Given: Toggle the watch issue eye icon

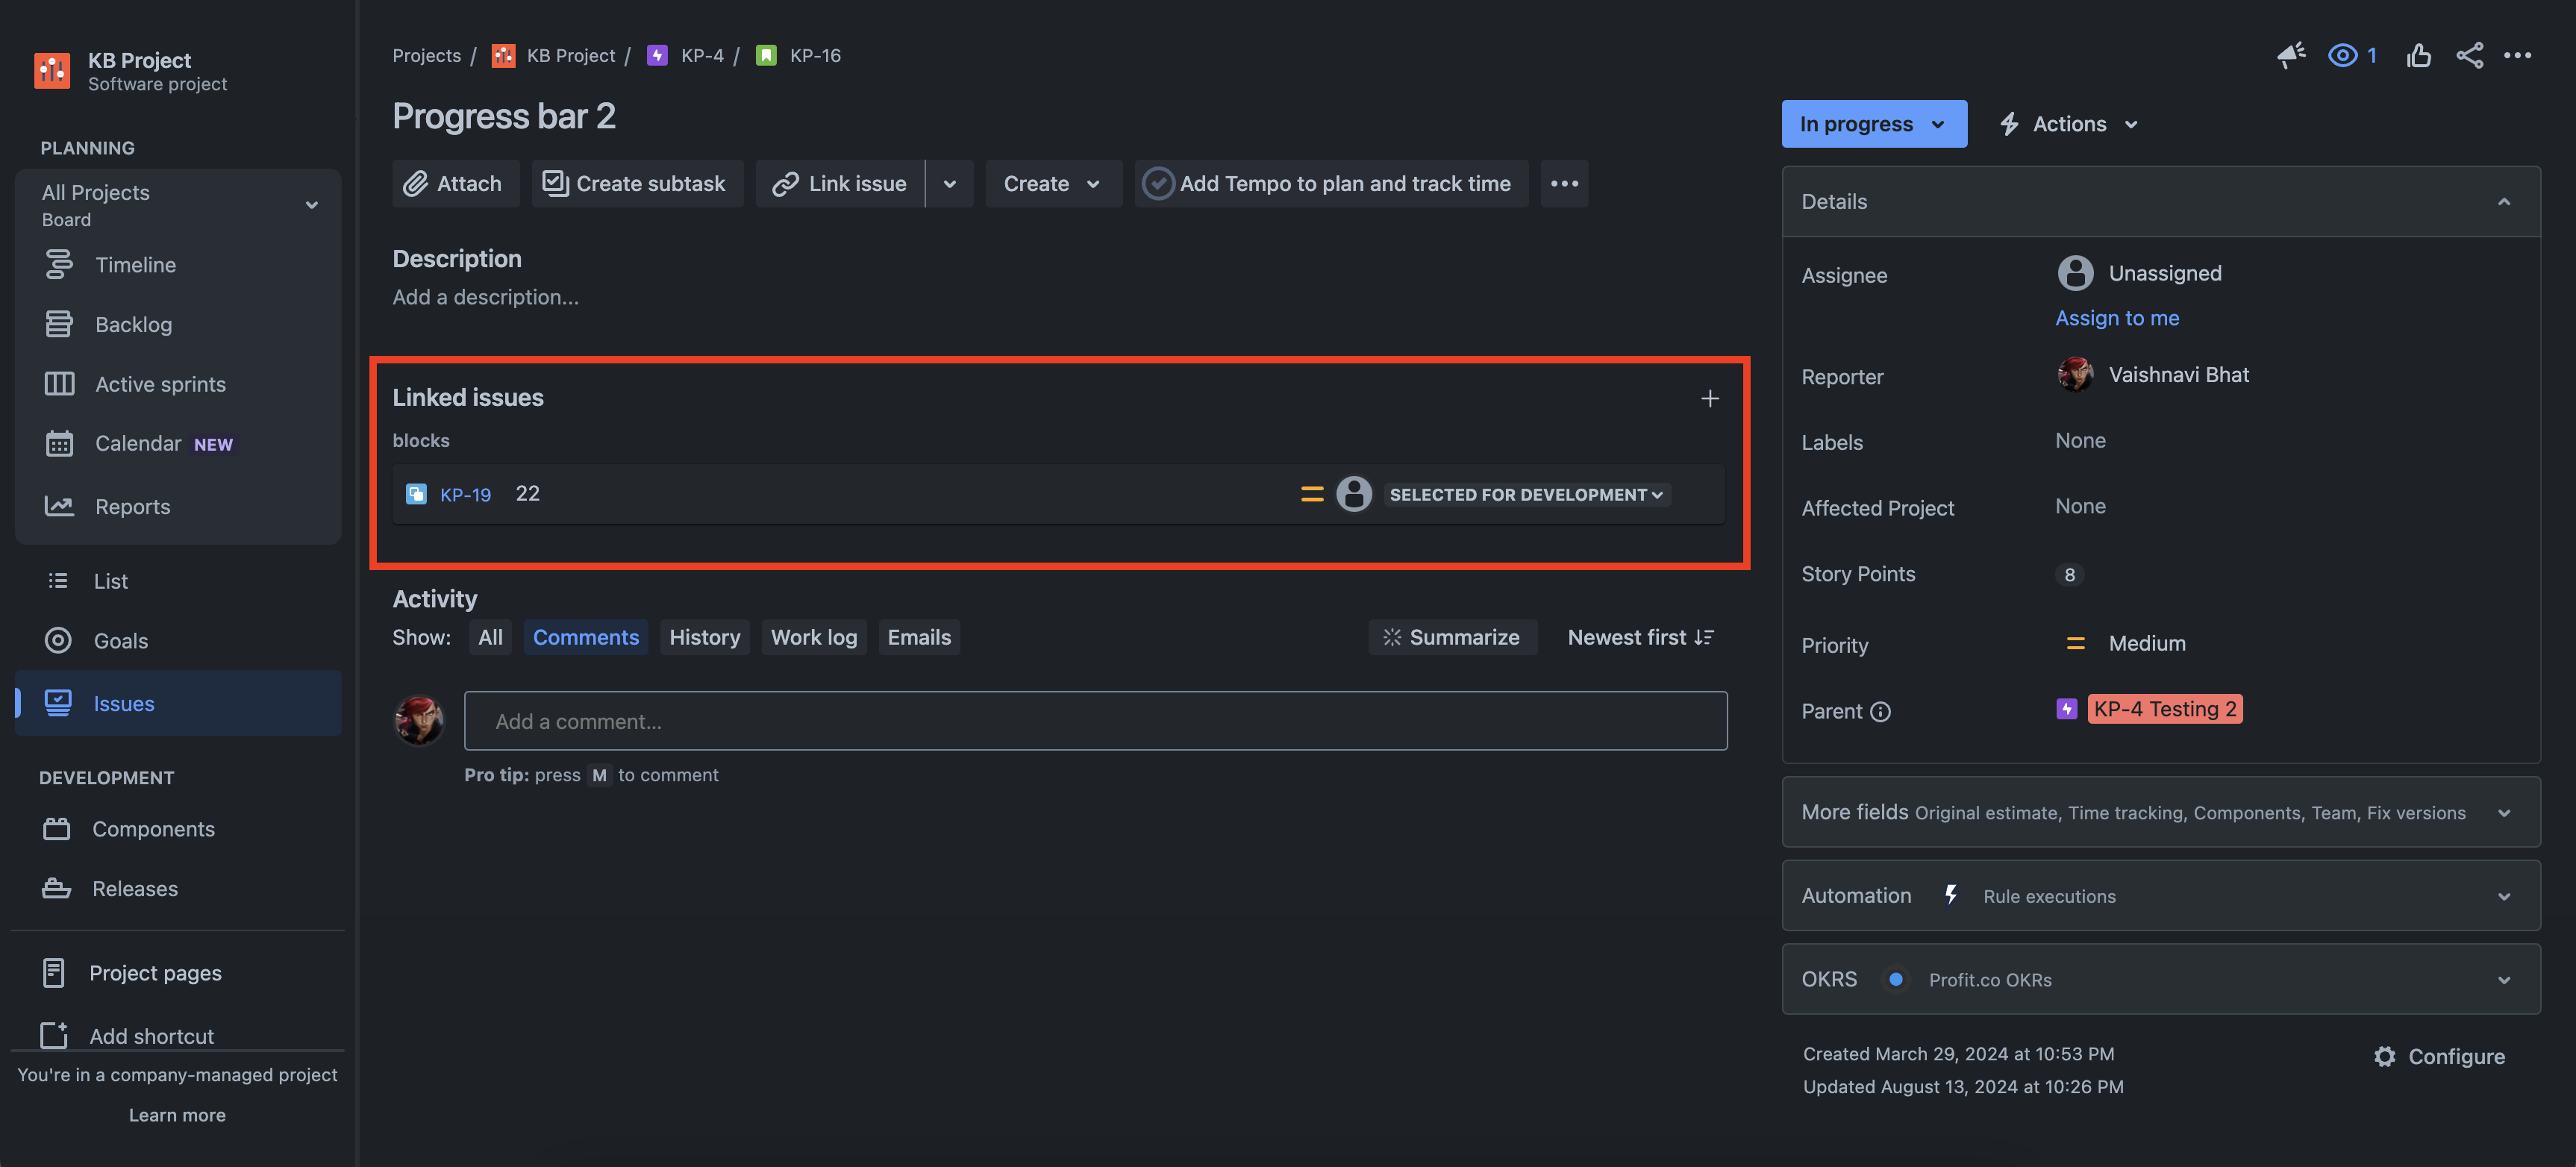Looking at the screenshot, I should pos(2342,55).
